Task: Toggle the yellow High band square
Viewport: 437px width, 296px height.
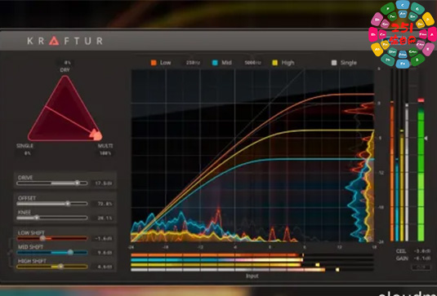Action: click(x=274, y=63)
